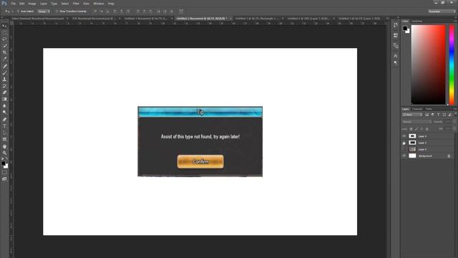
Task: Select the Crop tool
Action: pyautogui.click(x=4, y=52)
